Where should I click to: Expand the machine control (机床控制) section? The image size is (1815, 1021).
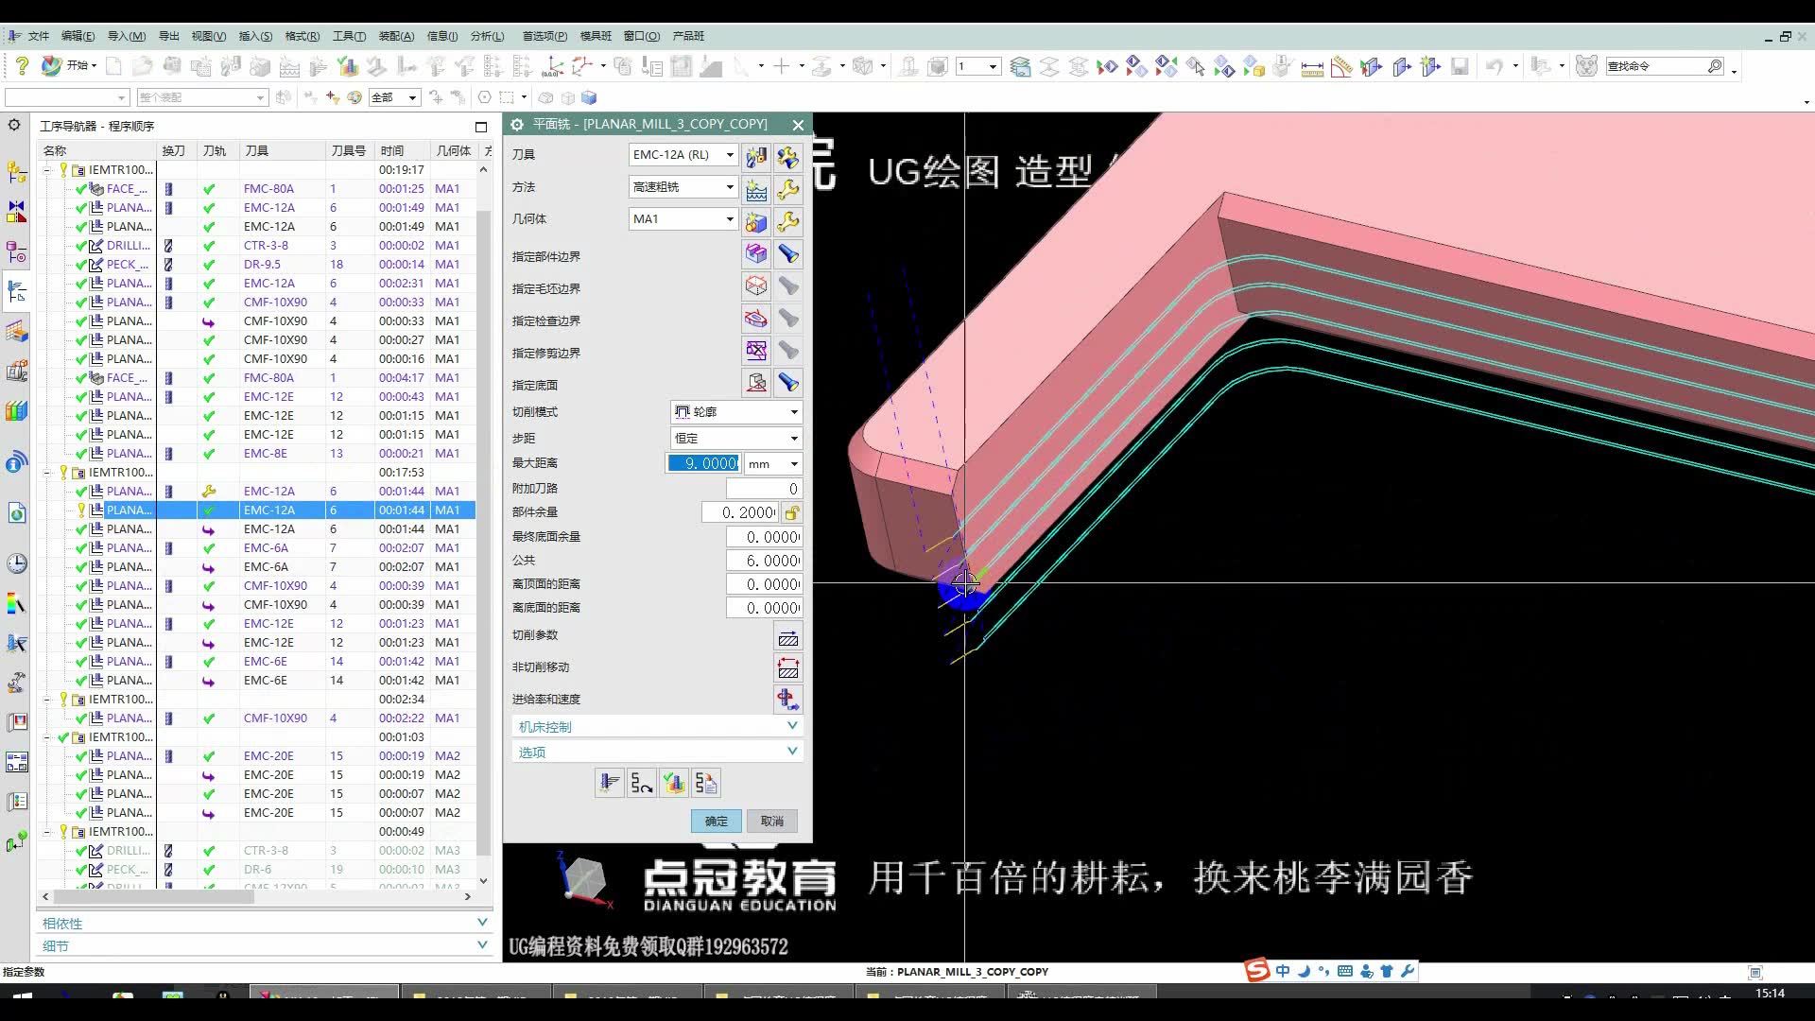[x=792, y=726]
